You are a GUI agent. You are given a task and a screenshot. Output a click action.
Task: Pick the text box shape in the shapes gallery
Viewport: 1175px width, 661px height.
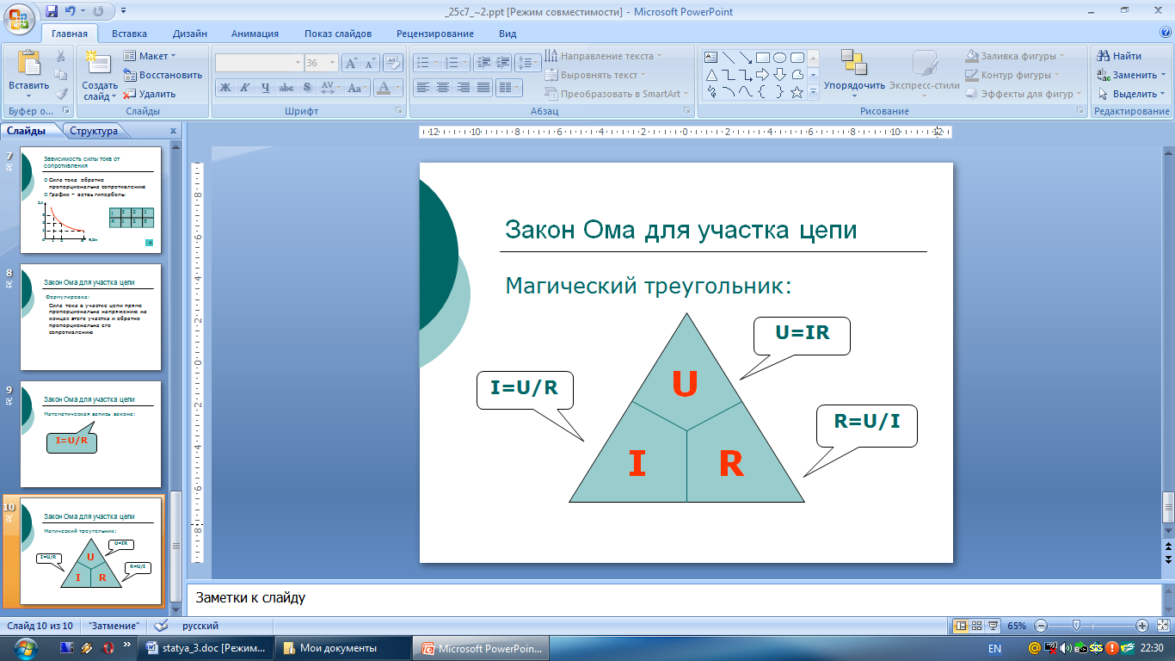[x=711, y=58]
